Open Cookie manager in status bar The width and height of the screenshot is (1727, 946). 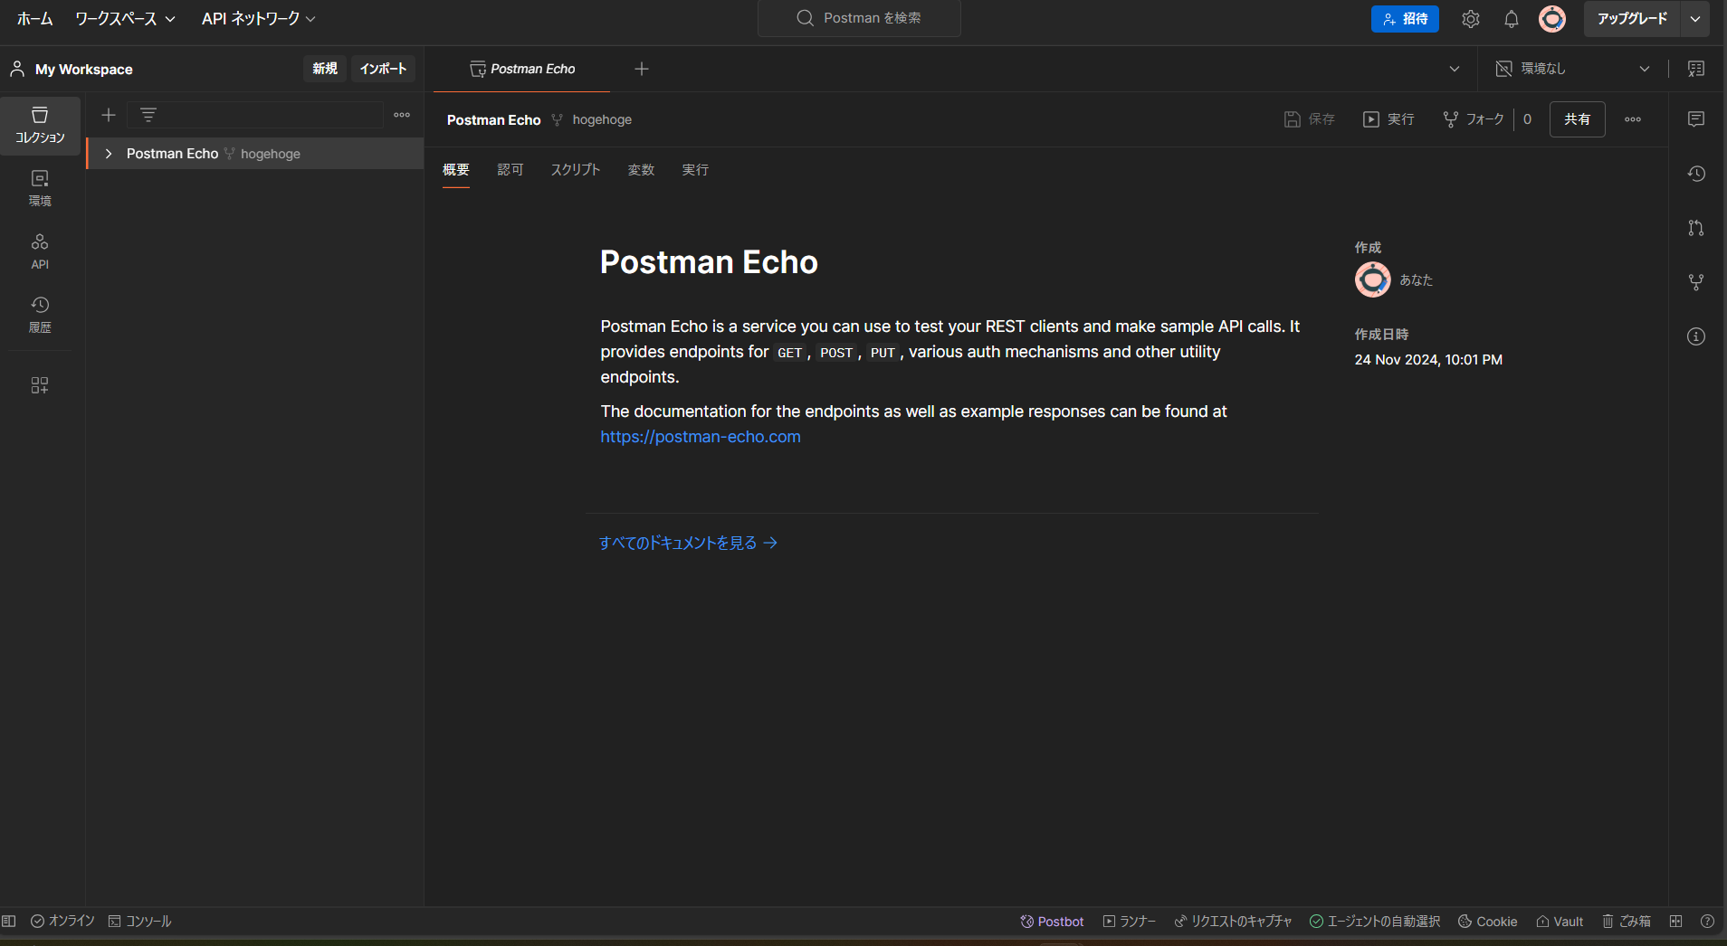tap(1487, 921)
